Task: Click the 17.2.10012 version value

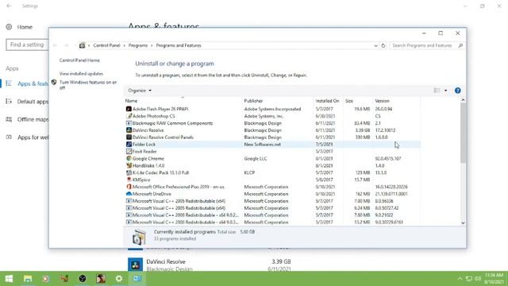Action: pos(385,130)
